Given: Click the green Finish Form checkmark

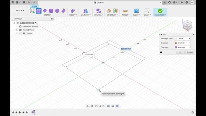Looking at the screenshot, I should point(160,11).
